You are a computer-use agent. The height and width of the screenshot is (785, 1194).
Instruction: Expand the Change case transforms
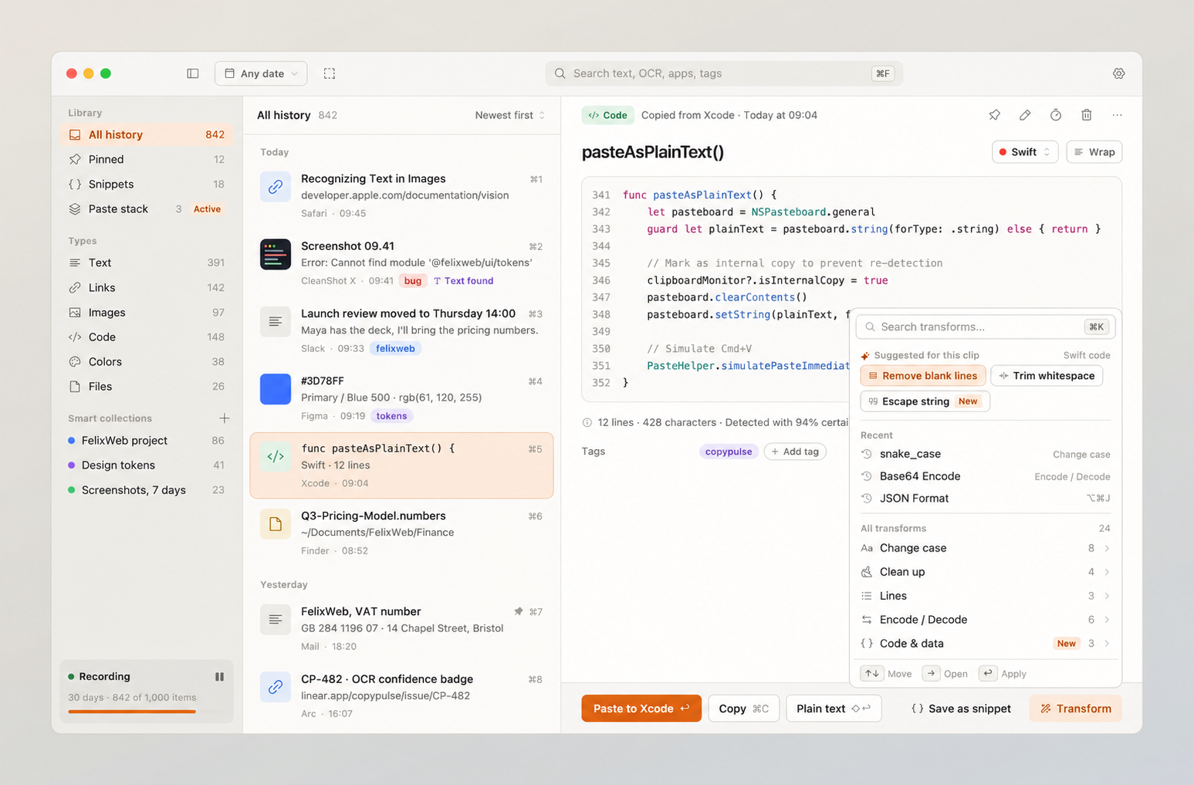pyautogui.click(x=986, y=548)
